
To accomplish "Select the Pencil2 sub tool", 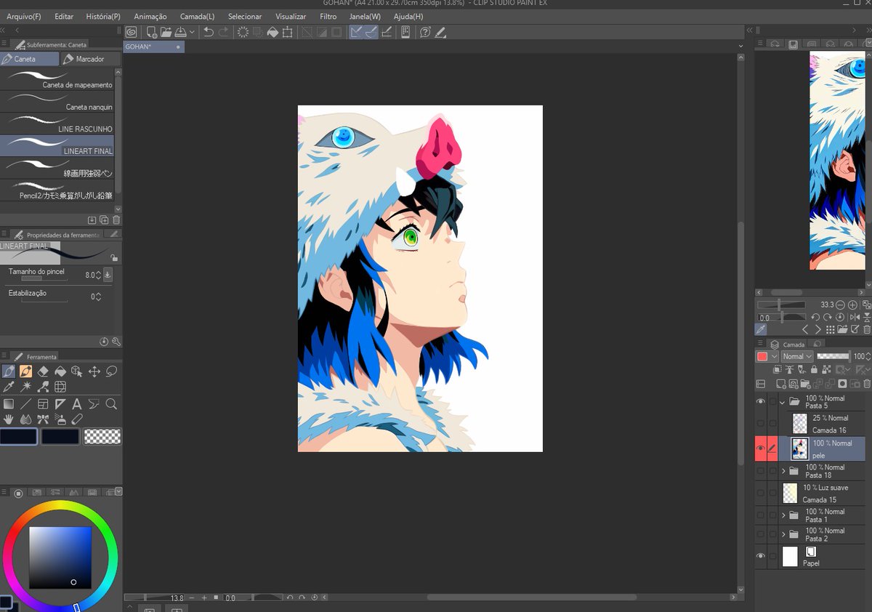I will [57, 190].
